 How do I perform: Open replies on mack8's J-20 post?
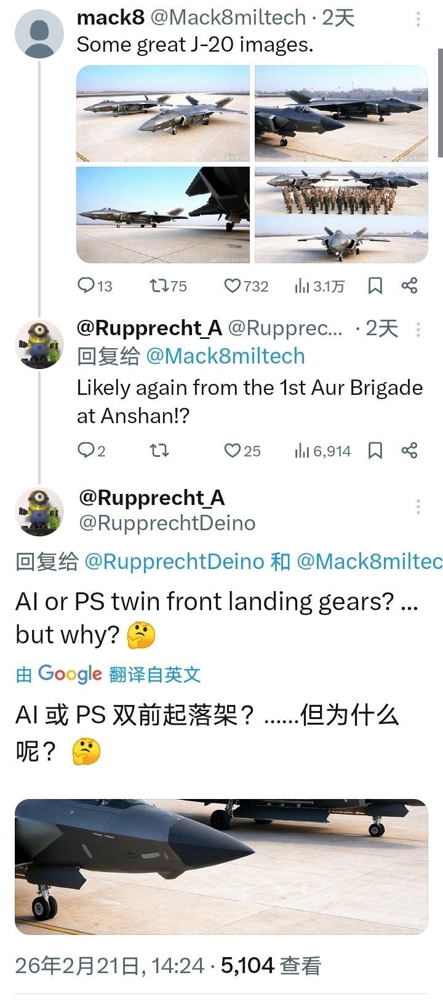[x=95, y=285]
